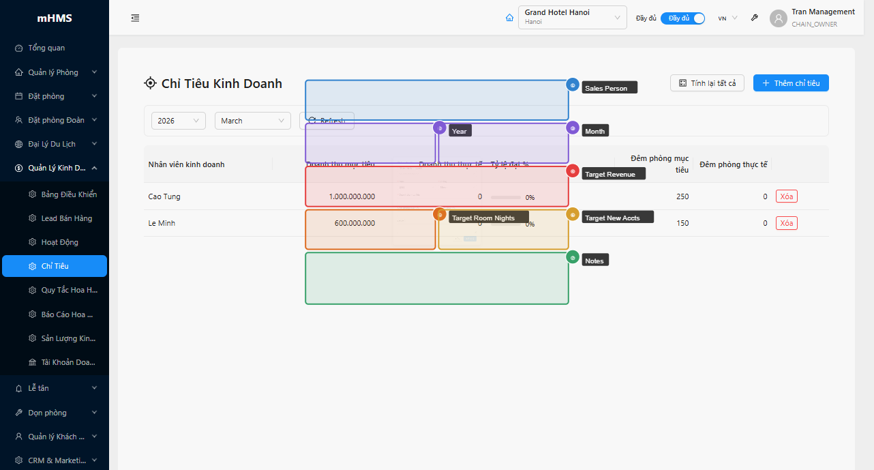874x470 pixels.
Task: Click the bank icon for Tài Khoản Doanh
Action: coord(32,362)
